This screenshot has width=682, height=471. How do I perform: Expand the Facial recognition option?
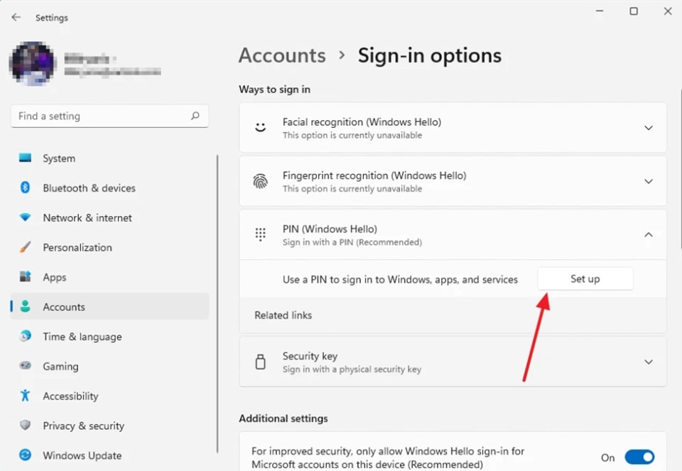pyautogui.click(x=648, y=128)
